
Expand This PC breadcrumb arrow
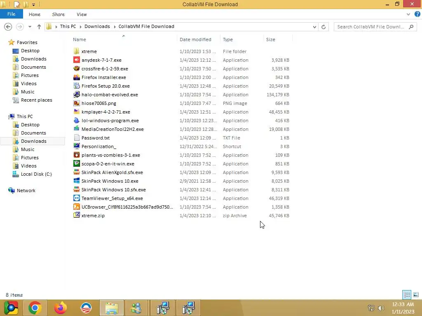coord(80,27)
